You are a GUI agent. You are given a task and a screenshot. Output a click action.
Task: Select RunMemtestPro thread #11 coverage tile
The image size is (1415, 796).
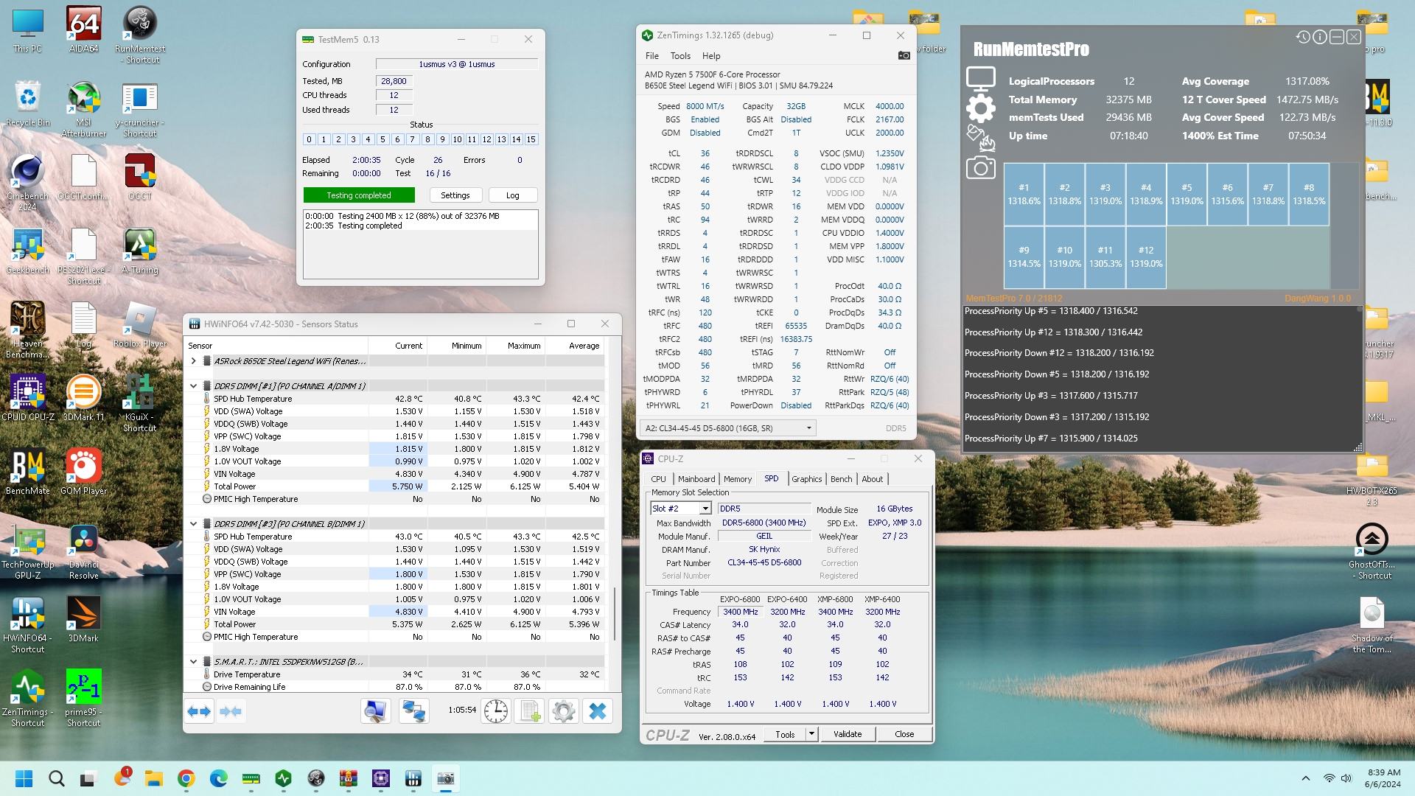(1105, 256)
